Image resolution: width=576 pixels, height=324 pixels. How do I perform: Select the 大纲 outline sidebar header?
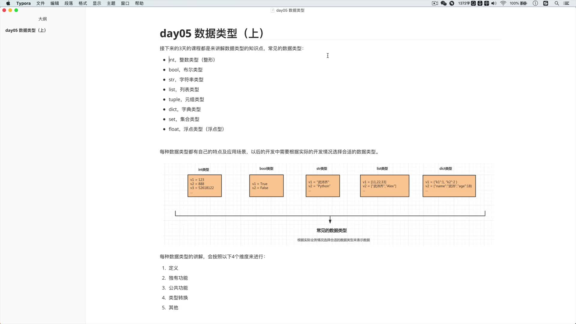[43, 19]
